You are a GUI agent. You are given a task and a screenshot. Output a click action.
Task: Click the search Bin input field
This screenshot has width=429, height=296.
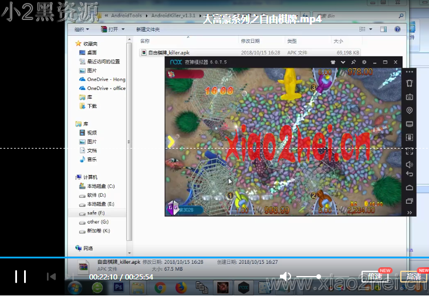coord(358,16)
